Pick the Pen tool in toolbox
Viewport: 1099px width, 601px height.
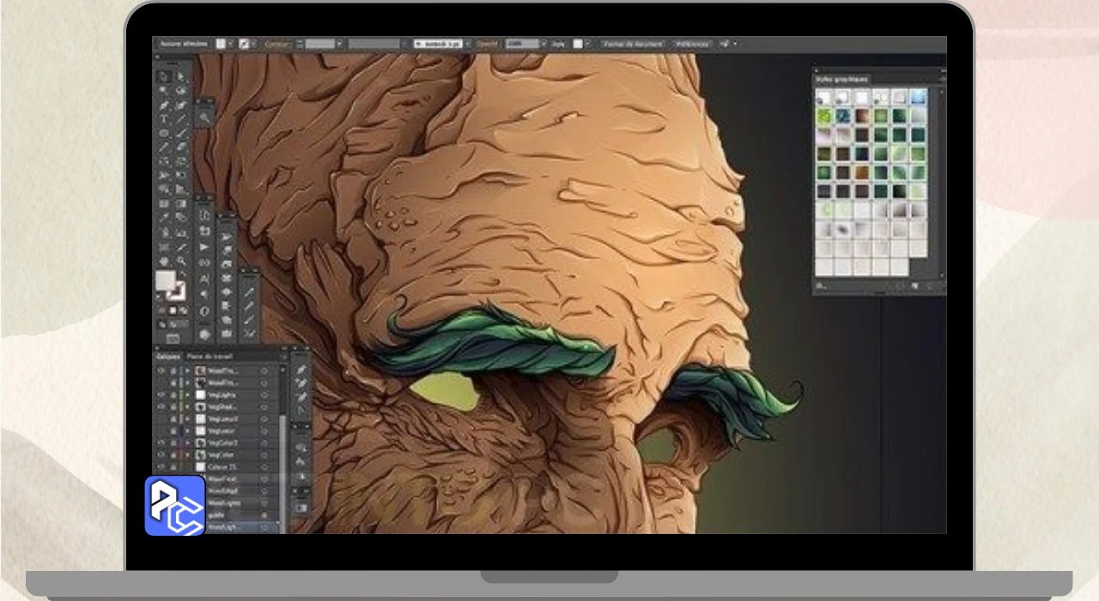click(163, 106)
